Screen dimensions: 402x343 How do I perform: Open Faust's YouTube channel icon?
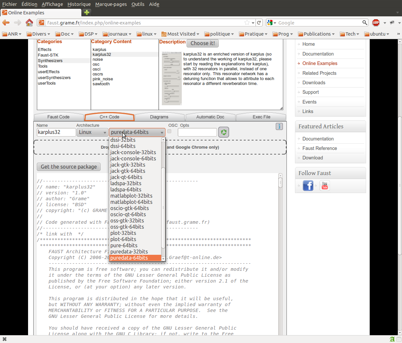tap(324, 186)
